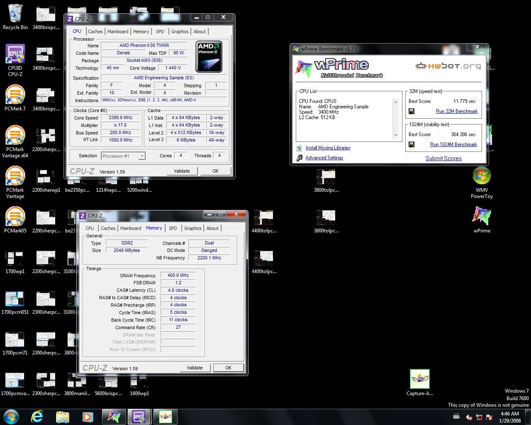Screen dimensions: 531x425
Task: Open SPD tab in upper CPU-Z window
Action: (x=160, y=32)
